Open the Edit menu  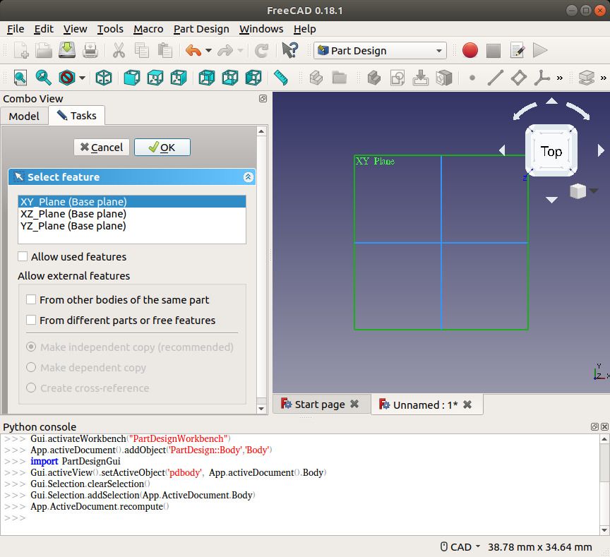(44, 29)
